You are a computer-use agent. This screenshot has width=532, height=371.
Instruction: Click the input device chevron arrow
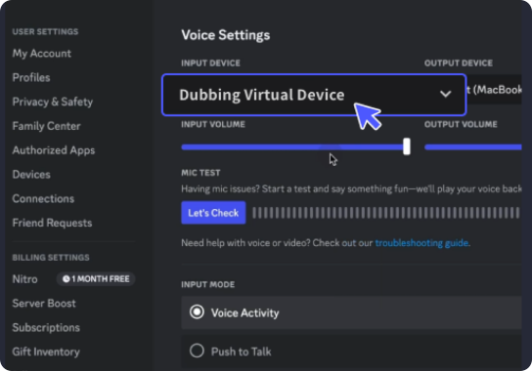pos(446,94)
